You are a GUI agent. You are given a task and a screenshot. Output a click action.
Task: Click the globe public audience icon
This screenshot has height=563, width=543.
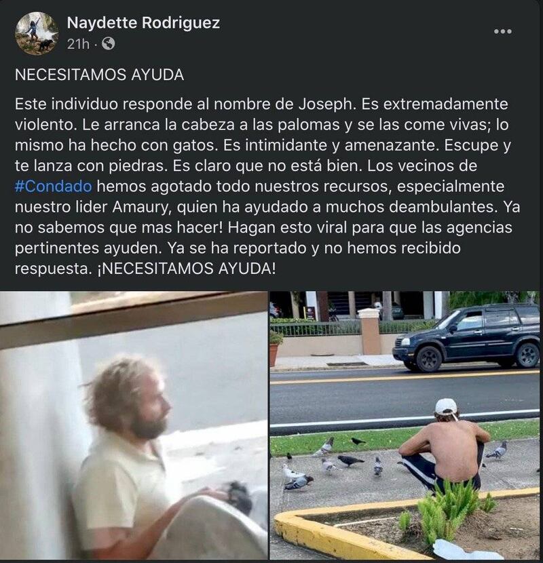pyautogui.click(x=108, y=44)
